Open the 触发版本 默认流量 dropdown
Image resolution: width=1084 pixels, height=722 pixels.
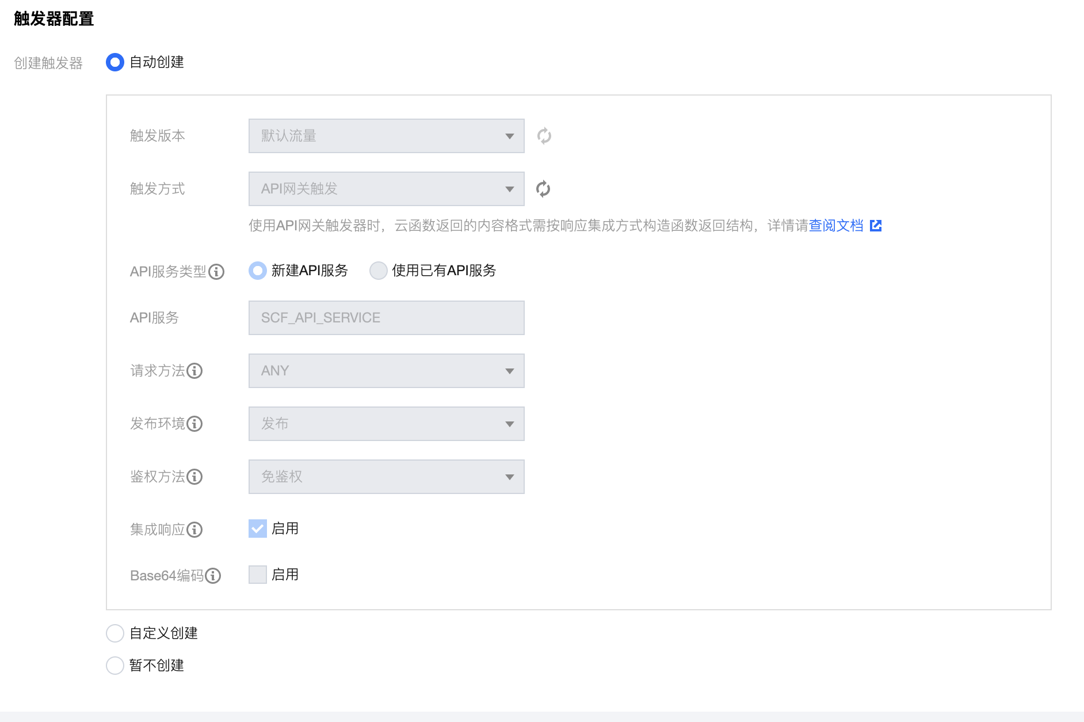coord(386,135)
